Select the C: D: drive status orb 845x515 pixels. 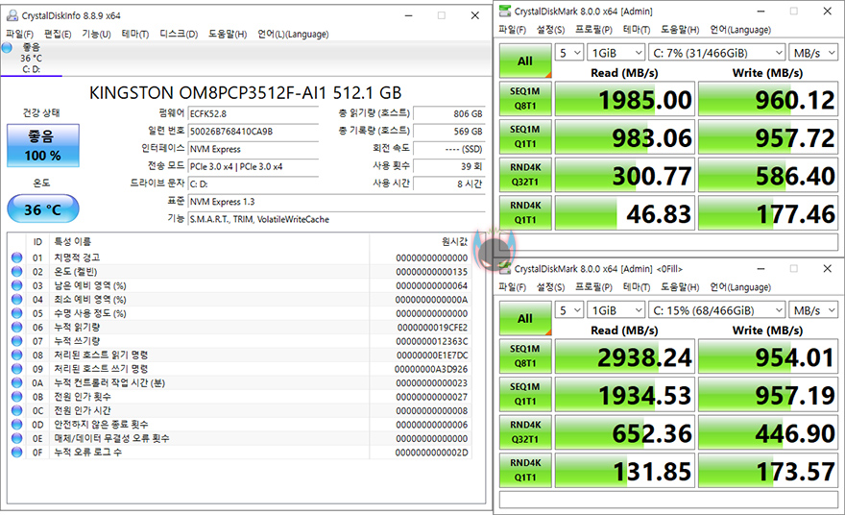7,47
